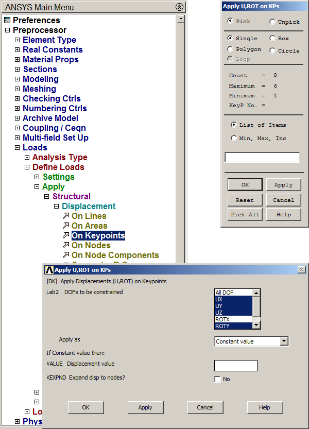
Task: Click the Displacement value input field
Action: click(235, 366)
